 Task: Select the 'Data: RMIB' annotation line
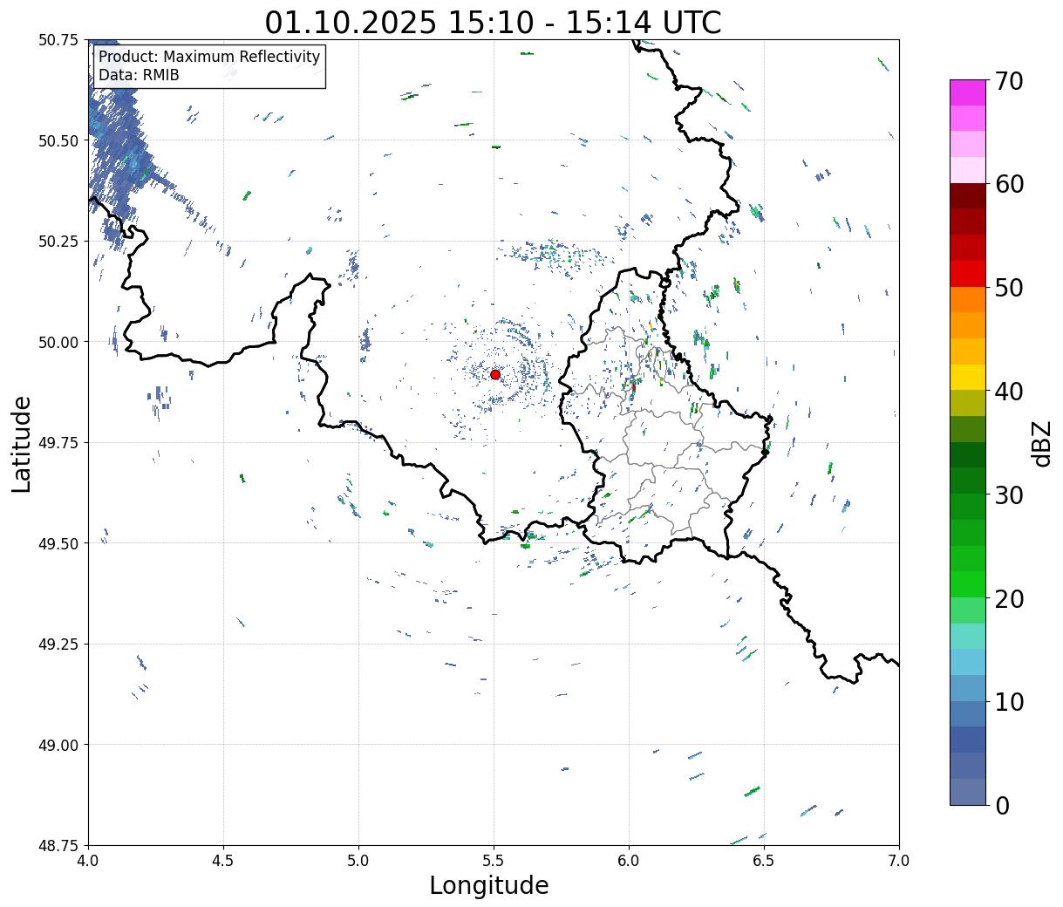click(139, 75)
